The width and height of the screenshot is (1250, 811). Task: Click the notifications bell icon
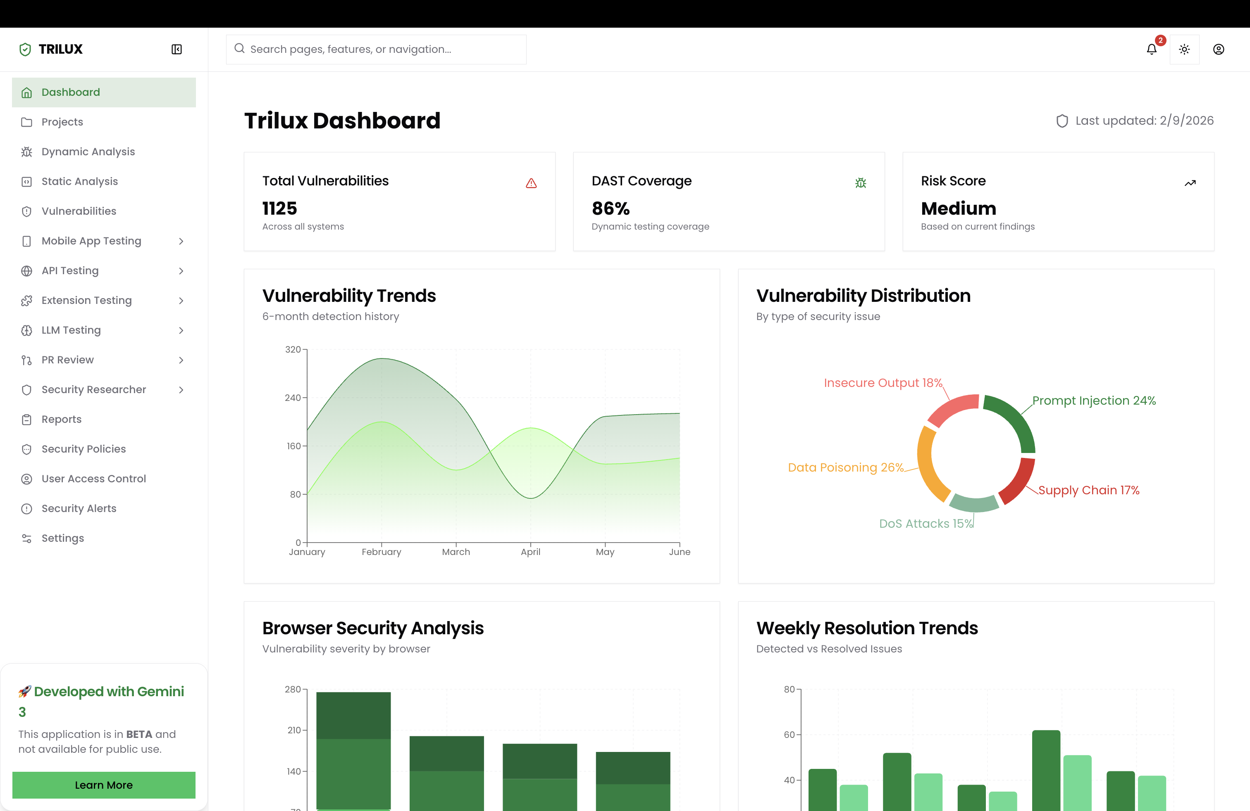(x=1151, y=49)
